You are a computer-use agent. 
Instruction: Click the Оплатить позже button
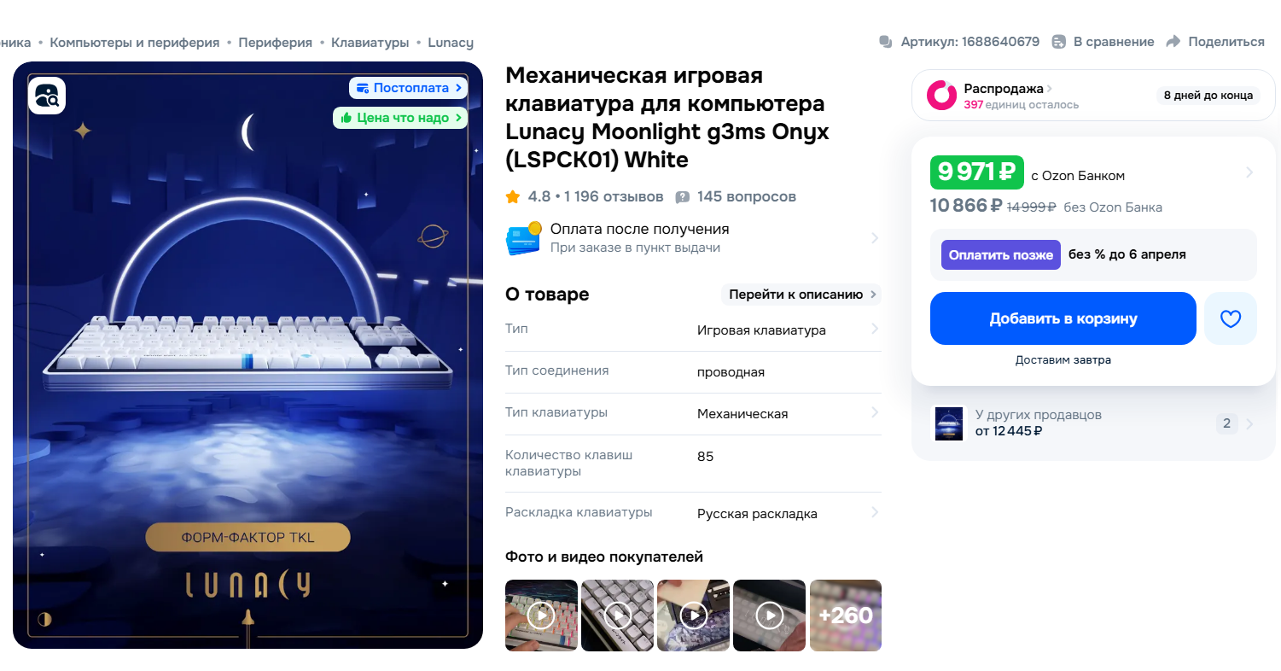(x=1001, y=254)
